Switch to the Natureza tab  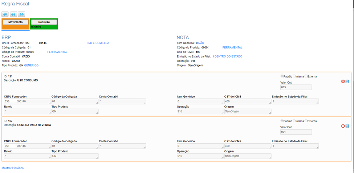click(x=44, y=22)
